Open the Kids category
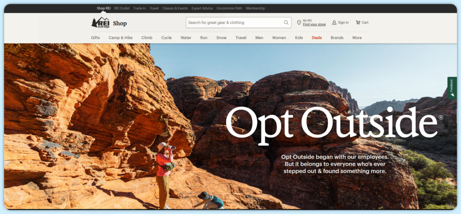 point(299,38)
